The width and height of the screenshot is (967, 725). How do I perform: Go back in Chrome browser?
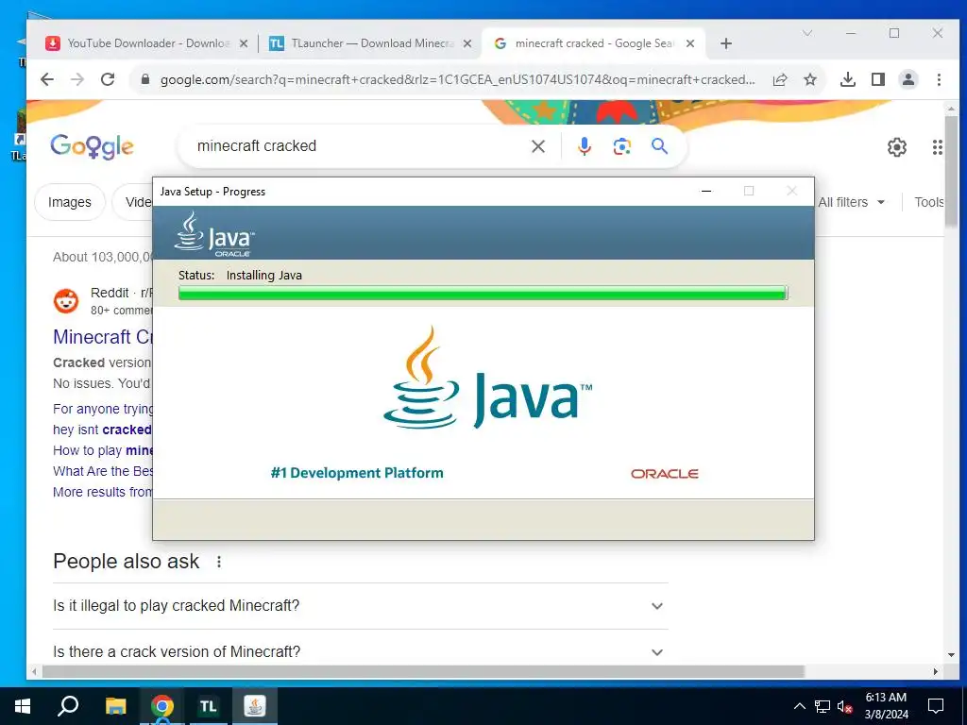[47, 79]
